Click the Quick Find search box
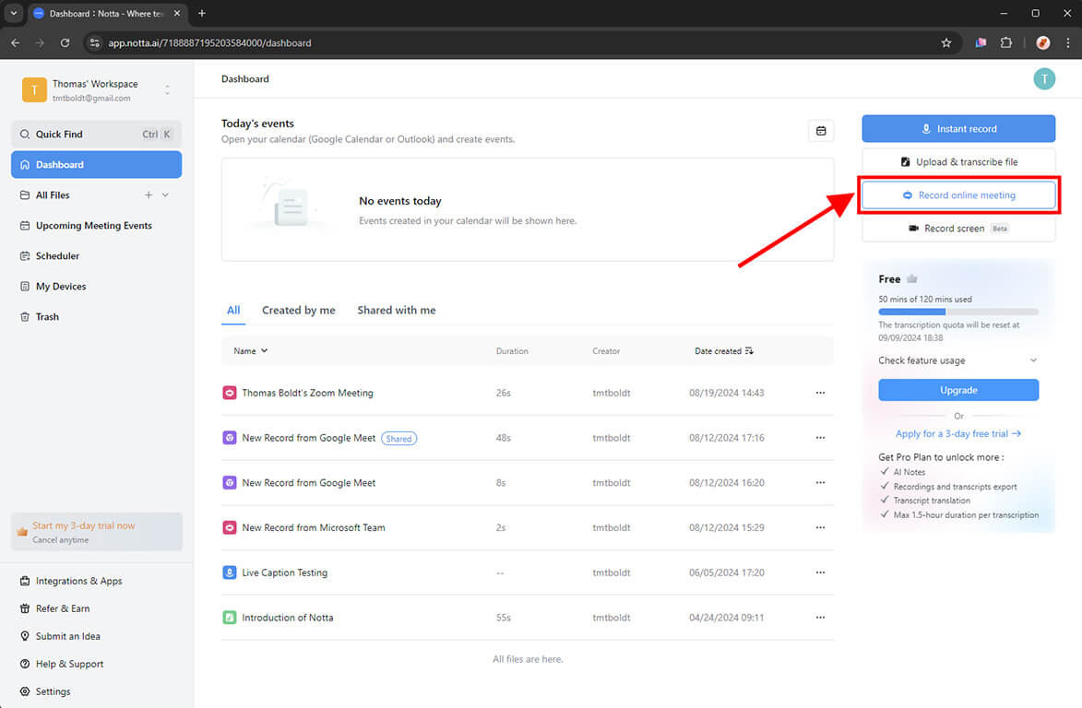Viewport: 1082px width, 708px height. 97,135
